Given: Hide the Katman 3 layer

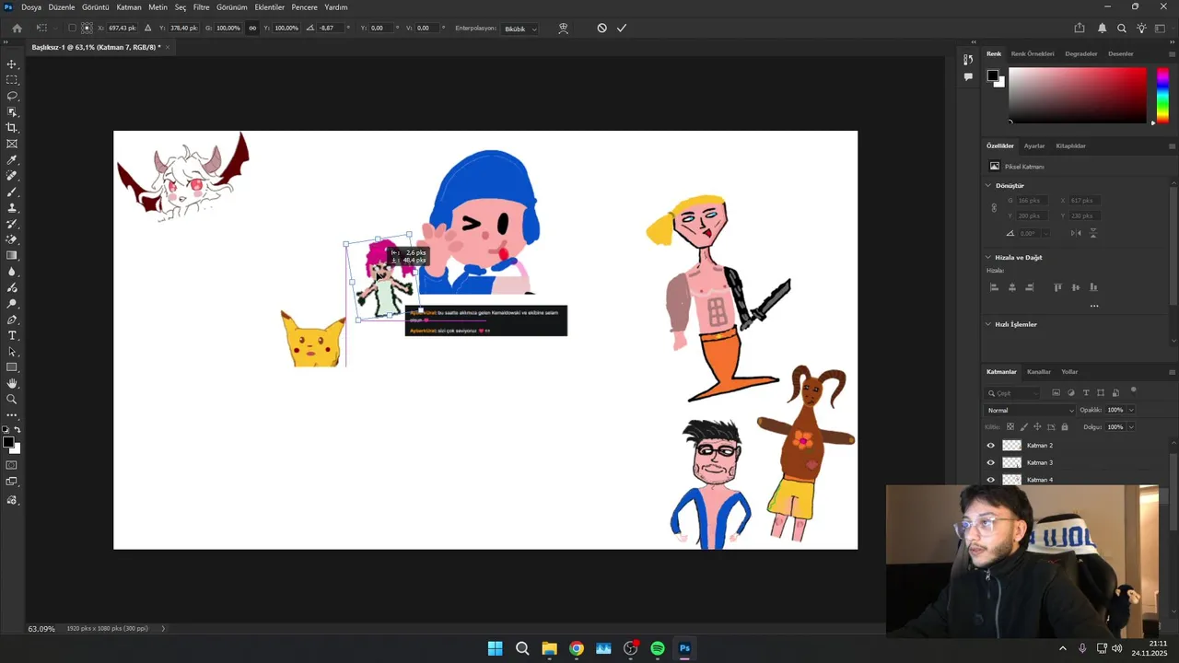Looking at the screenshot, I should (991, 462).
